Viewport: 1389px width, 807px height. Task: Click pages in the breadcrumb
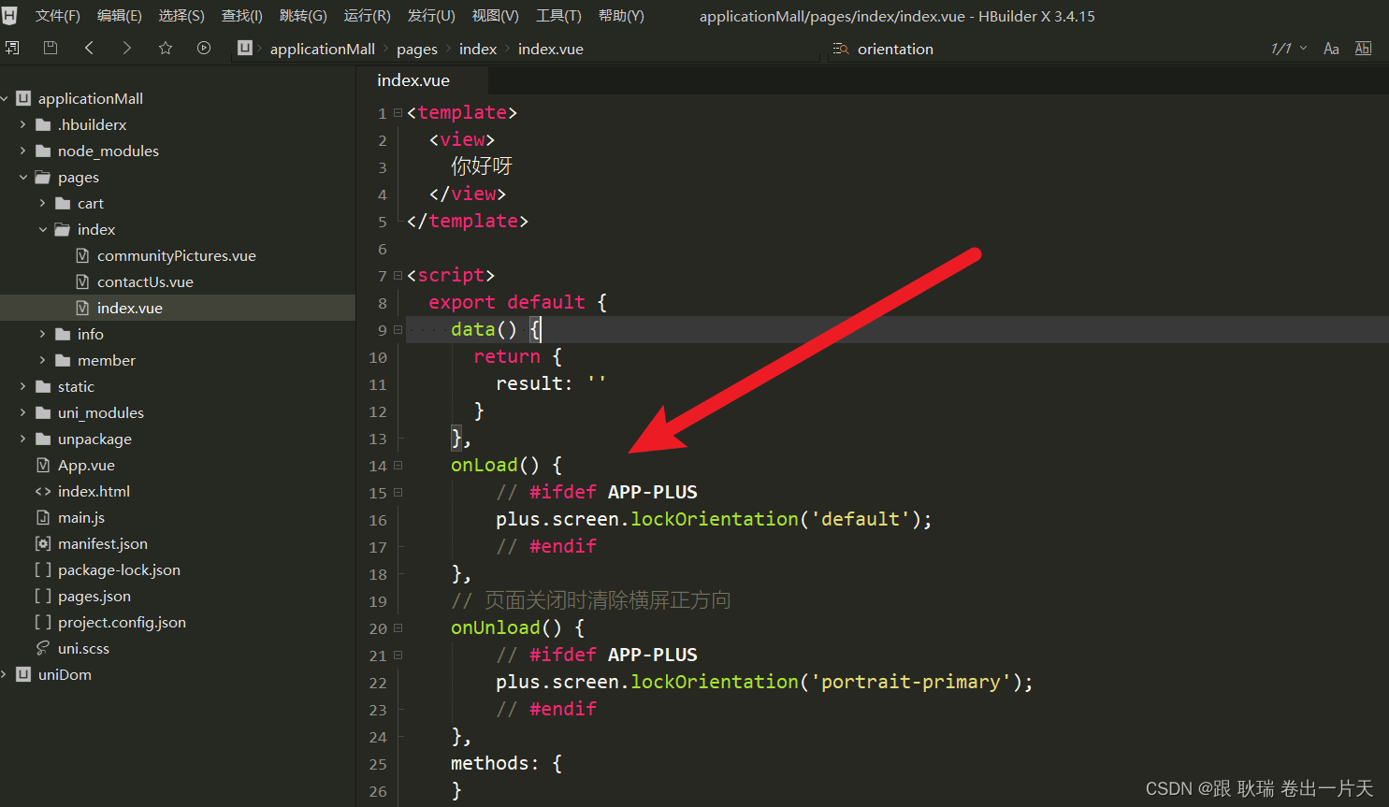click(417, 49)
